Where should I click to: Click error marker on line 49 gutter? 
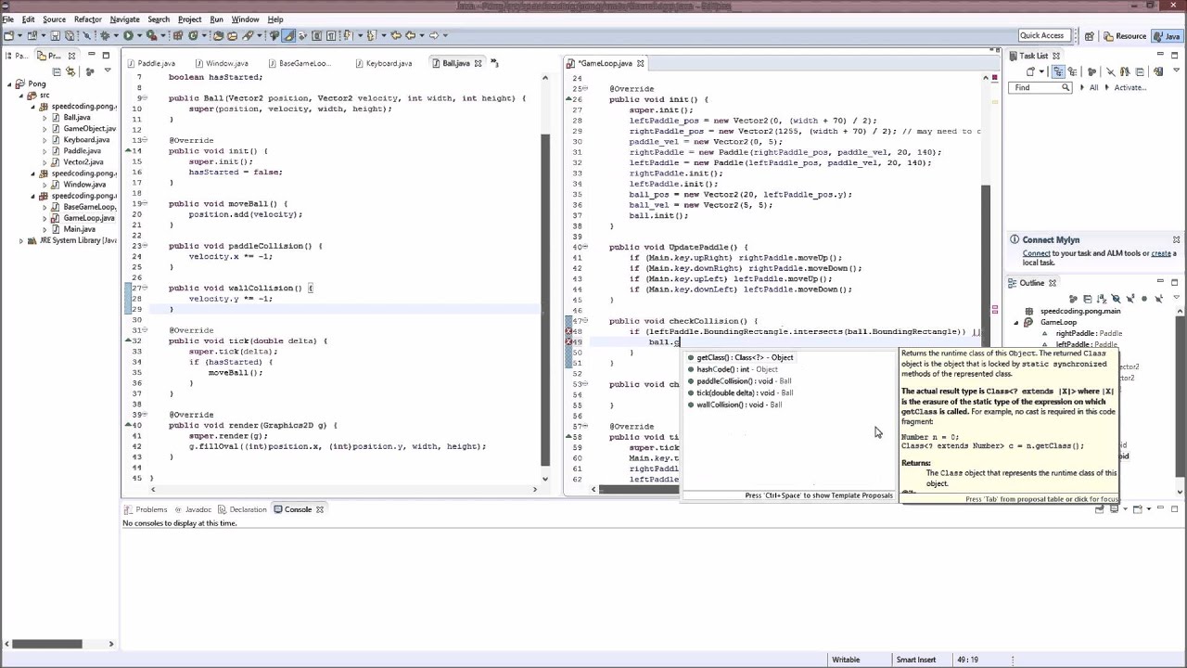(x=568, y=342)
